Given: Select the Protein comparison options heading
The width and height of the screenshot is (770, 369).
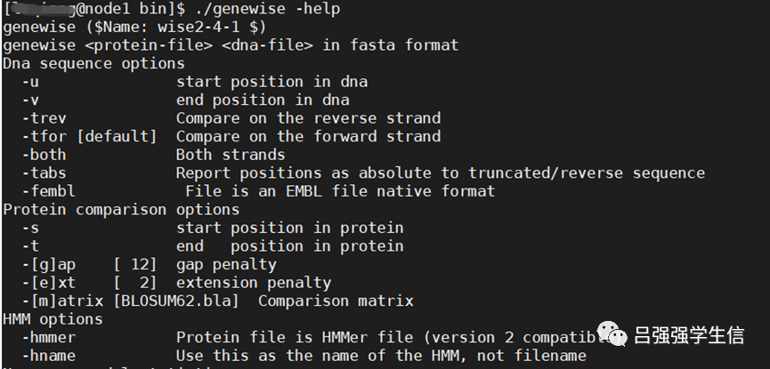Looking at the screenshot, I should tap(121, 210).
